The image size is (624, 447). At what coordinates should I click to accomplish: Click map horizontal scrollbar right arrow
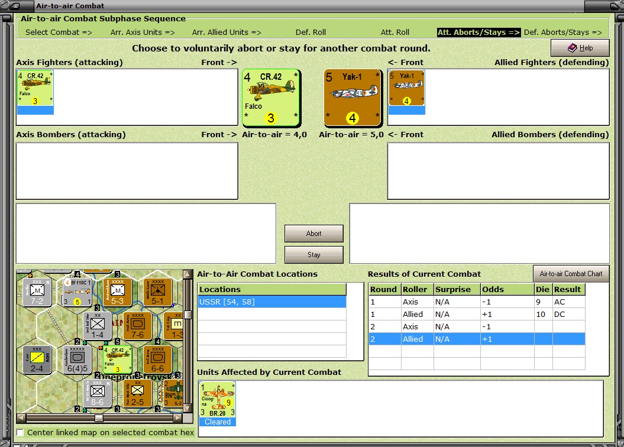[x=178, y=417]
